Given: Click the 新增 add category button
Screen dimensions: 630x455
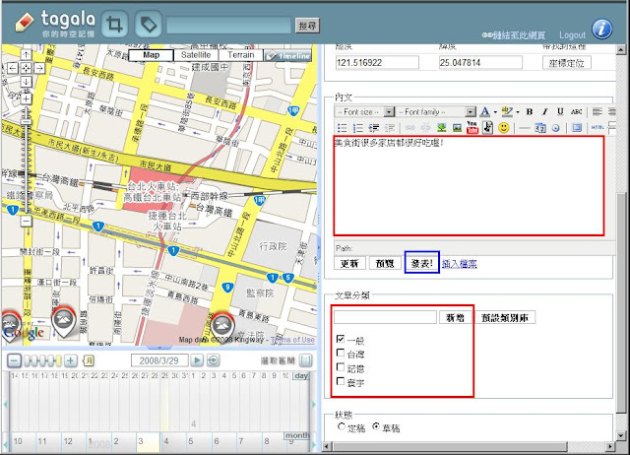Looking at the screenshot, I should [x=455, y=317].
